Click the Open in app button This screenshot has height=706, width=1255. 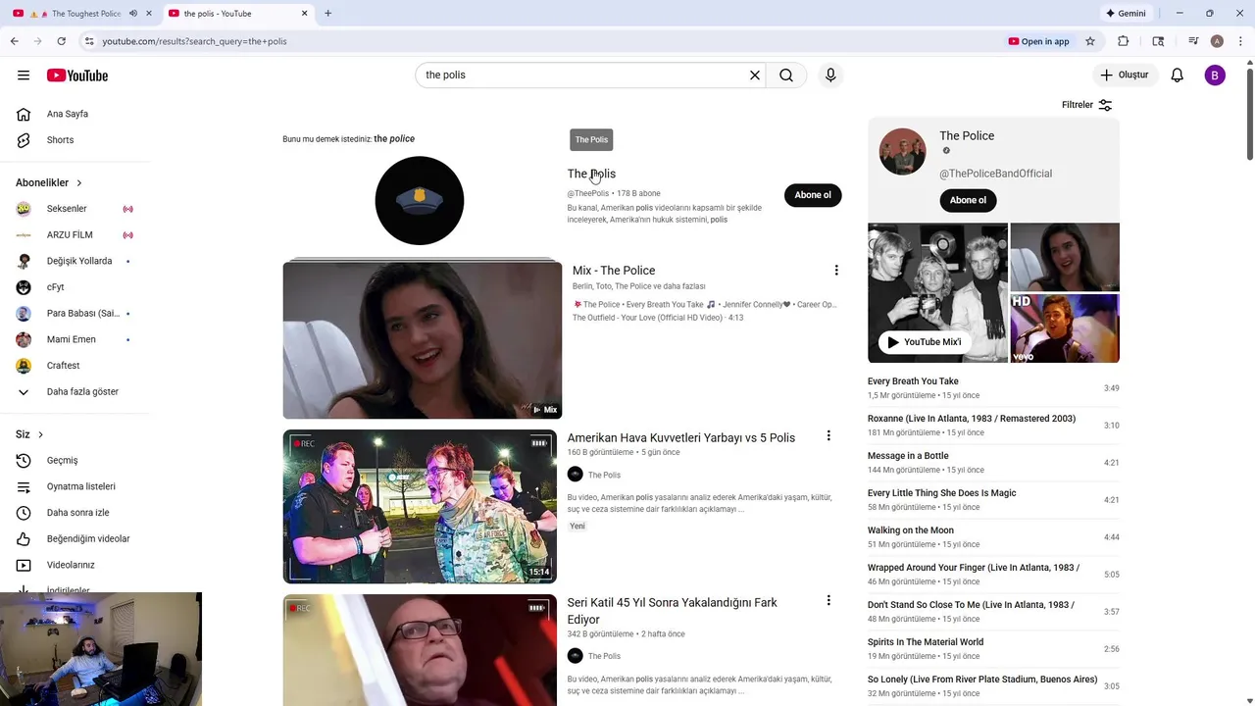point(1038,41)
